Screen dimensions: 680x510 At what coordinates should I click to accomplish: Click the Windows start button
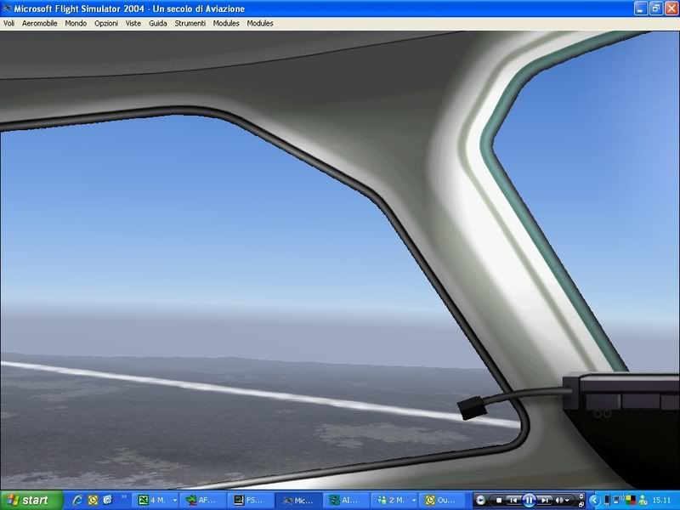tap(31, 500)
